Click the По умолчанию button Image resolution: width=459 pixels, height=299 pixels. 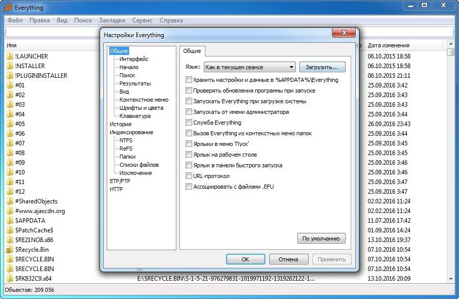(x=321, y=238)
